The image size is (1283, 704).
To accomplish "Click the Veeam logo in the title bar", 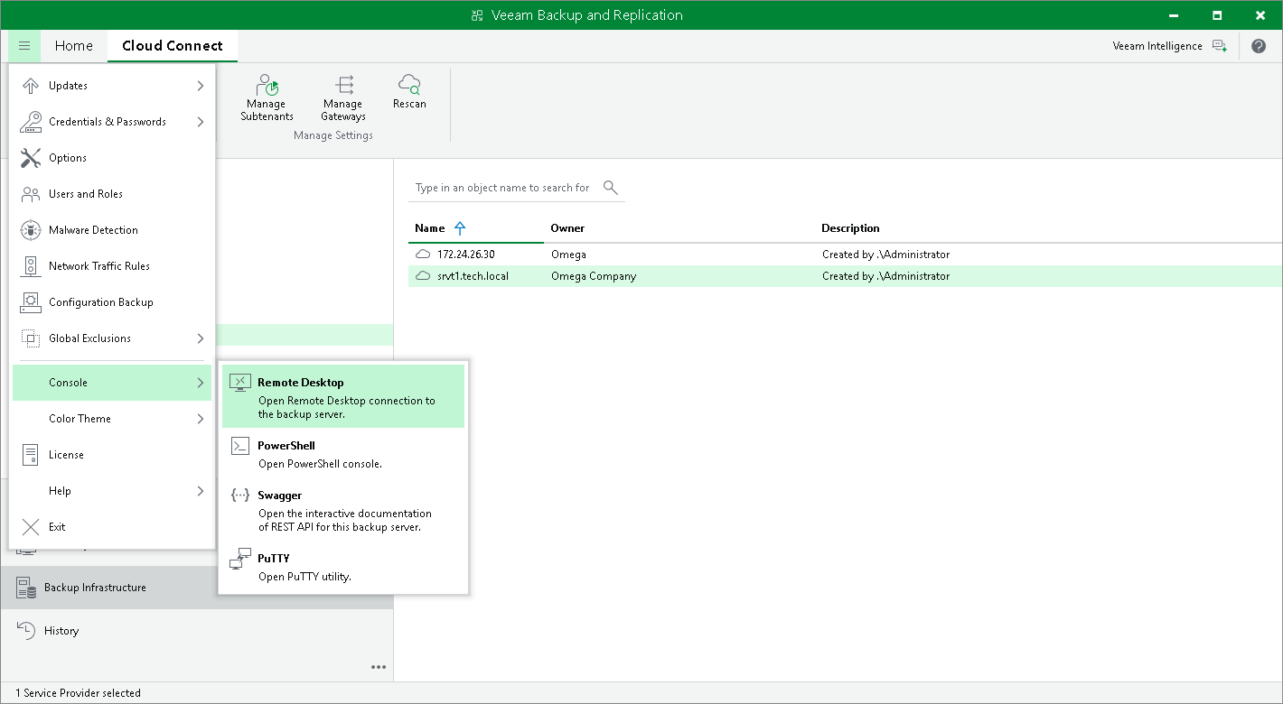I will tap(478, 15).
